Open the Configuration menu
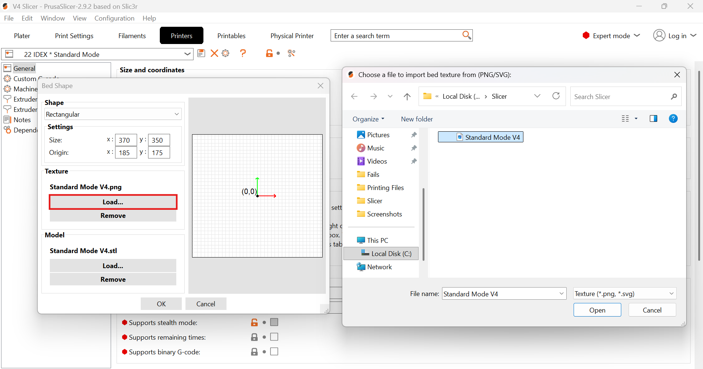Viewport: 703px width, 369px height. (114, 18)
